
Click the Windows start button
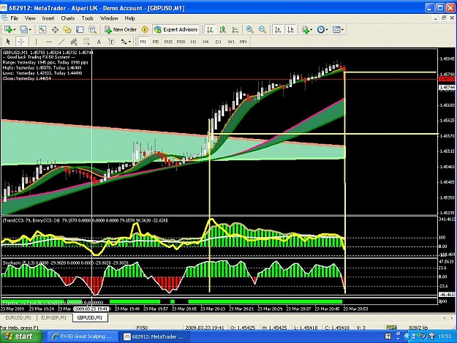[x=20, y=336]
